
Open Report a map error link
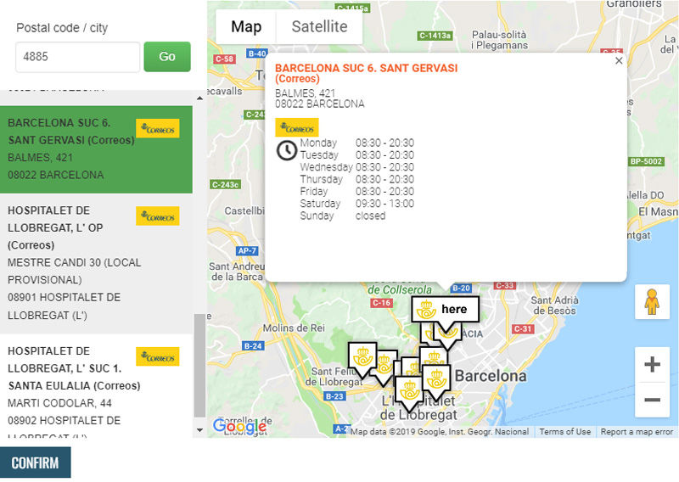click(x=637, y=432)
